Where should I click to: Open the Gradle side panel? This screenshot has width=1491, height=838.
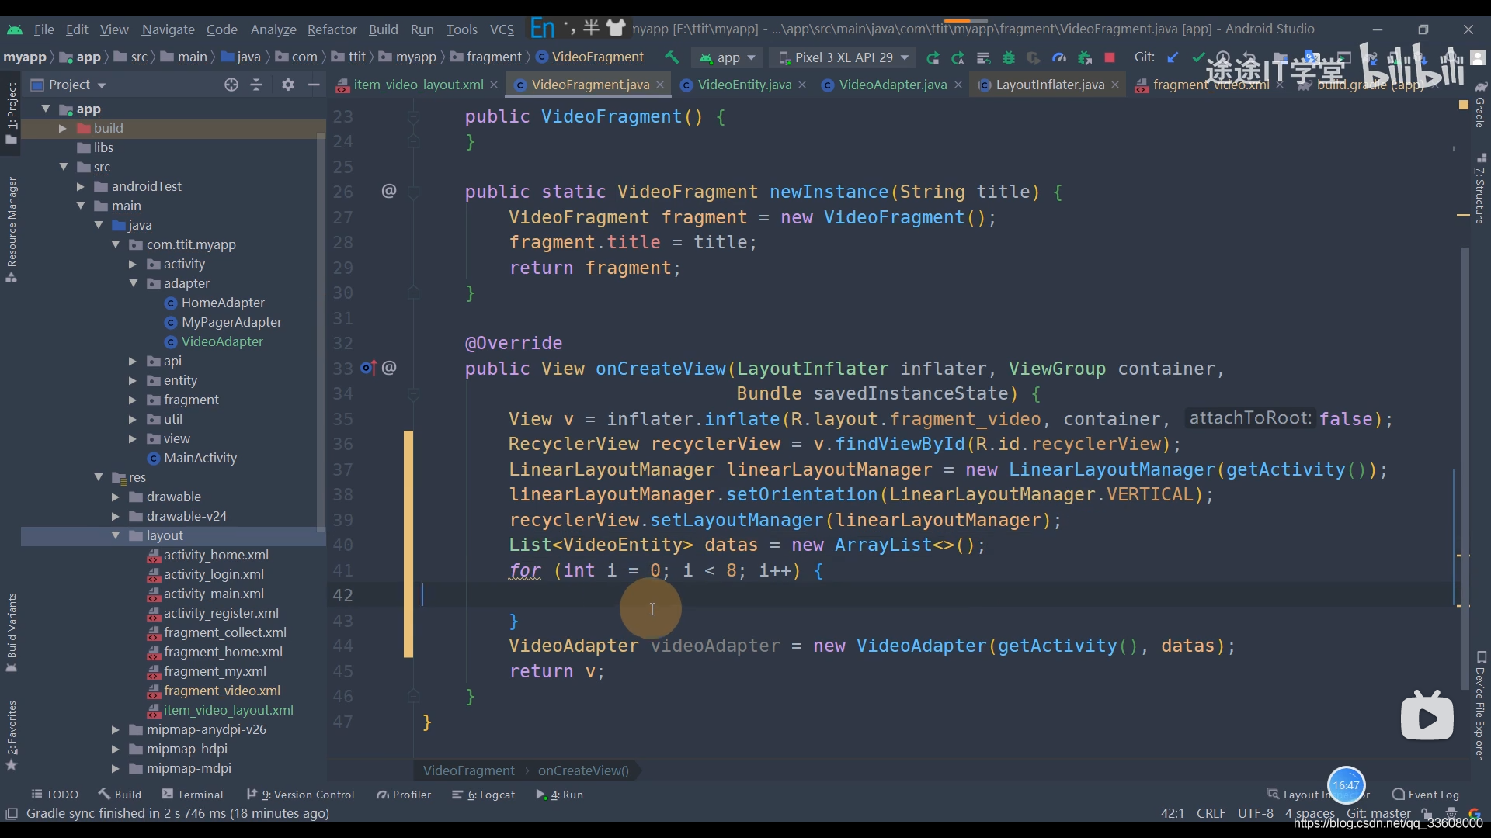point(1480,105)
